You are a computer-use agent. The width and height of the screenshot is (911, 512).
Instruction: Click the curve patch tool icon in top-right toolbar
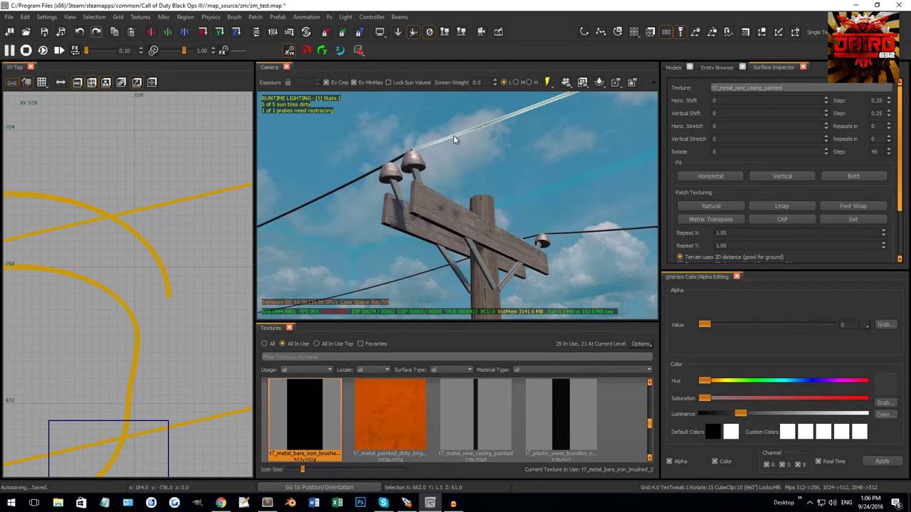[584, 31]
